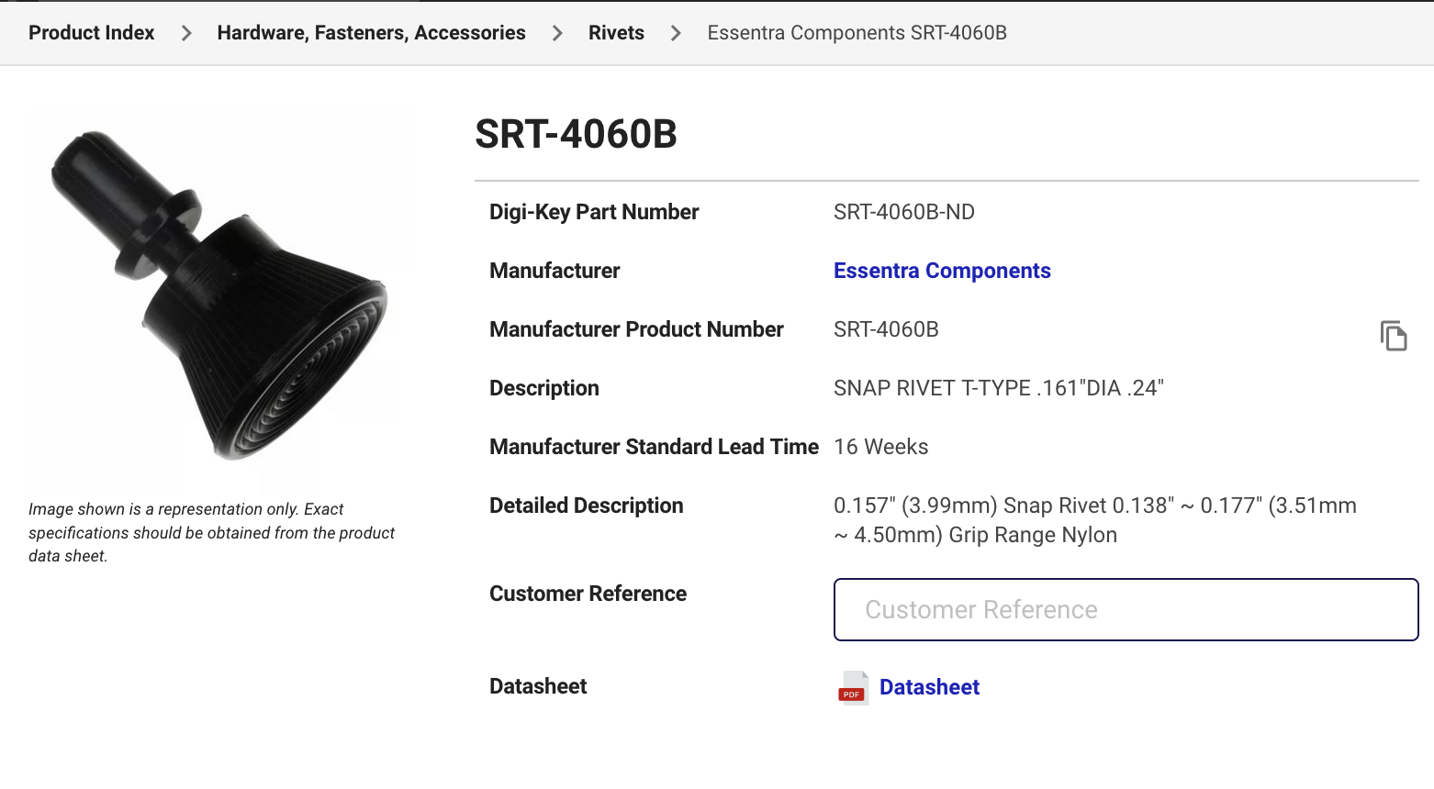
Task: Click the Customer Reference label
Action: (588, 594)
